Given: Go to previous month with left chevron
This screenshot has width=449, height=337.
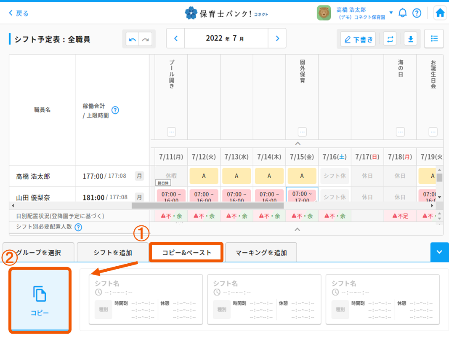Looking at the screenshot, I should [x=176, y=39].
